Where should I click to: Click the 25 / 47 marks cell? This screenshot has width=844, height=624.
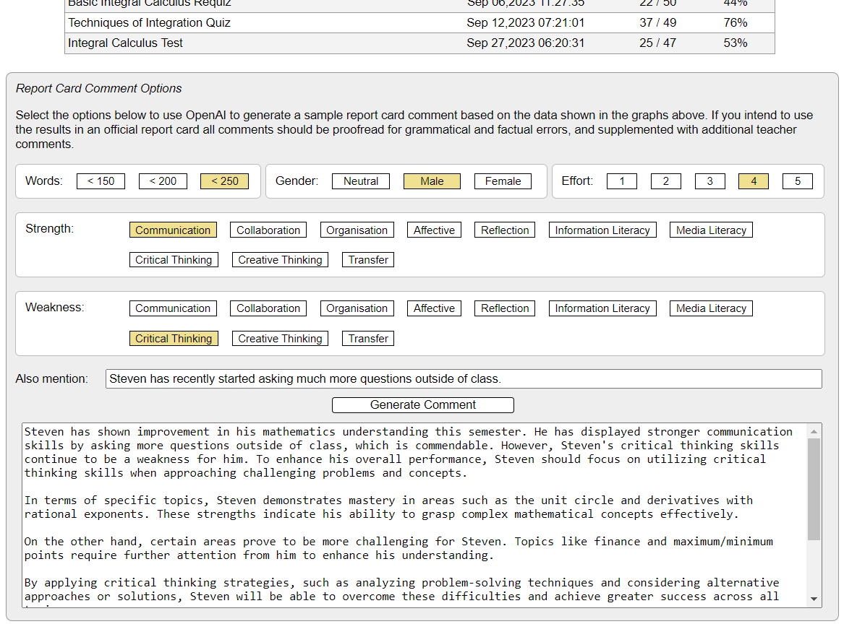657,43
